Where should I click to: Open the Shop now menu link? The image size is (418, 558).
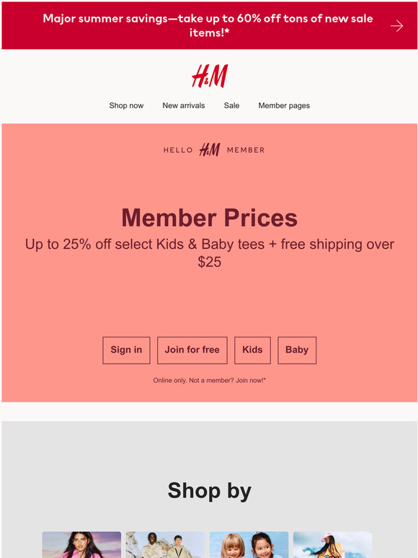[126, 105]
